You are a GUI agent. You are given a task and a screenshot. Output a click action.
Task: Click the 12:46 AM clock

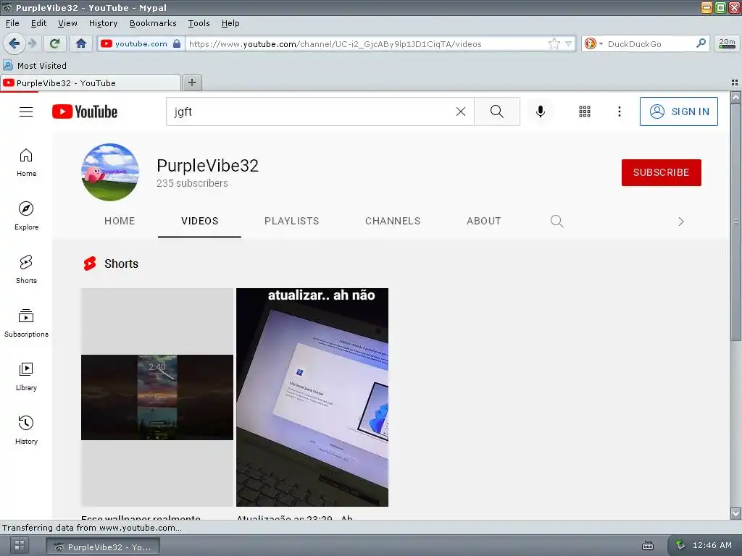[712, 546]
